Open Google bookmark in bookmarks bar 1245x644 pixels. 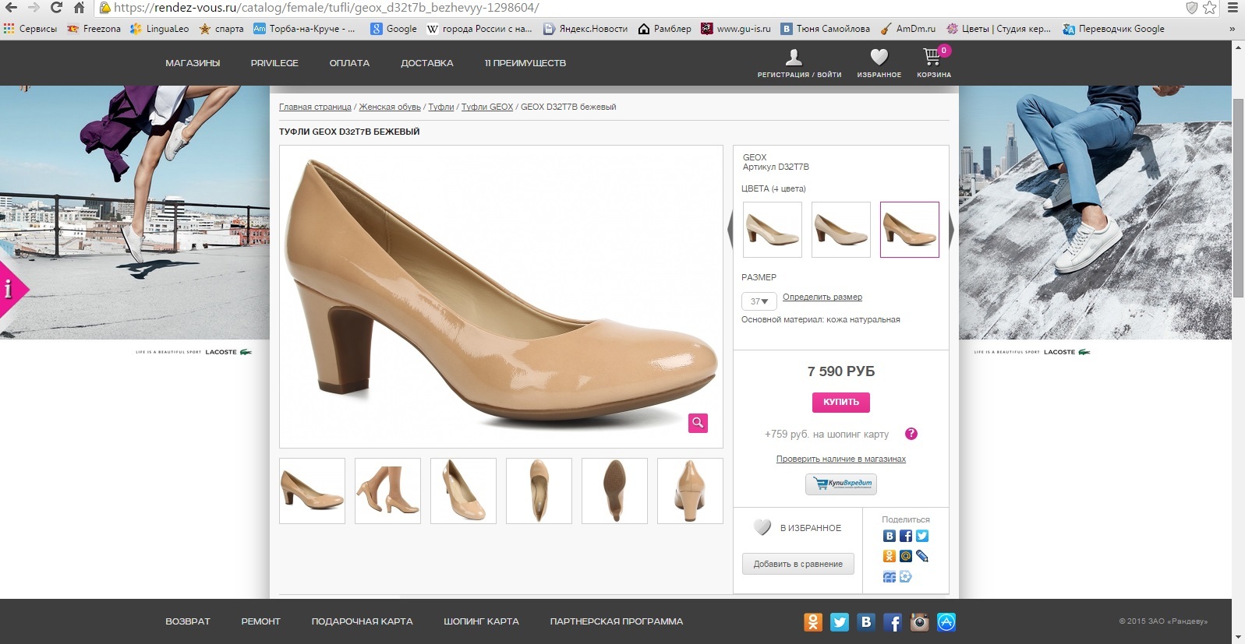pos(394,29)
